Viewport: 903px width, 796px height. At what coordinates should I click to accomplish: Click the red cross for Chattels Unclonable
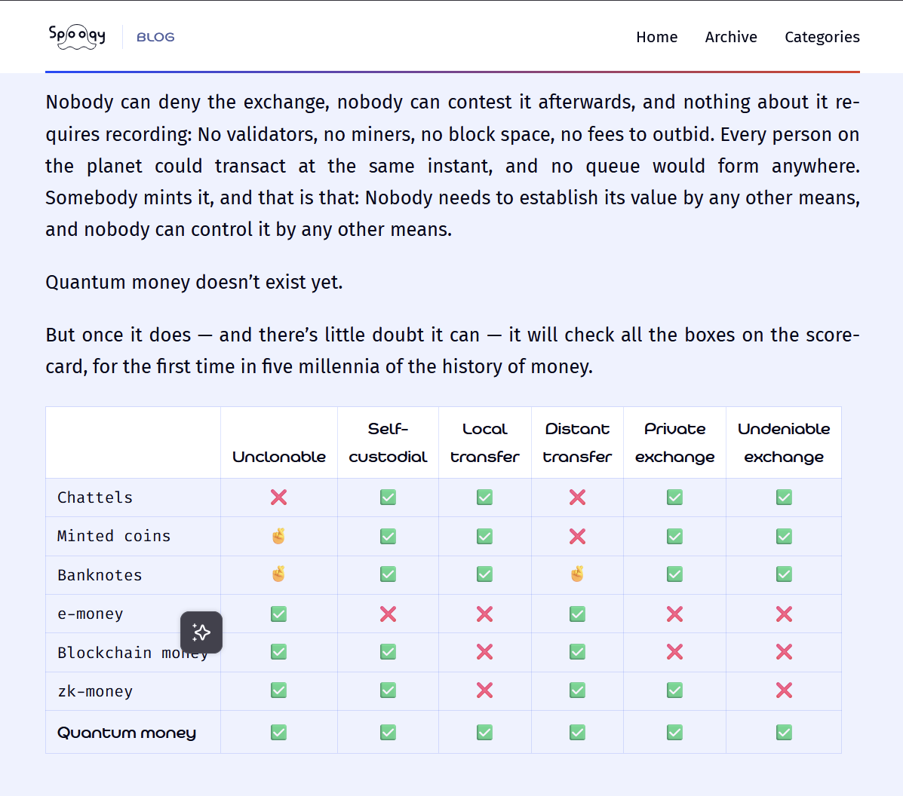pos(278,497)
